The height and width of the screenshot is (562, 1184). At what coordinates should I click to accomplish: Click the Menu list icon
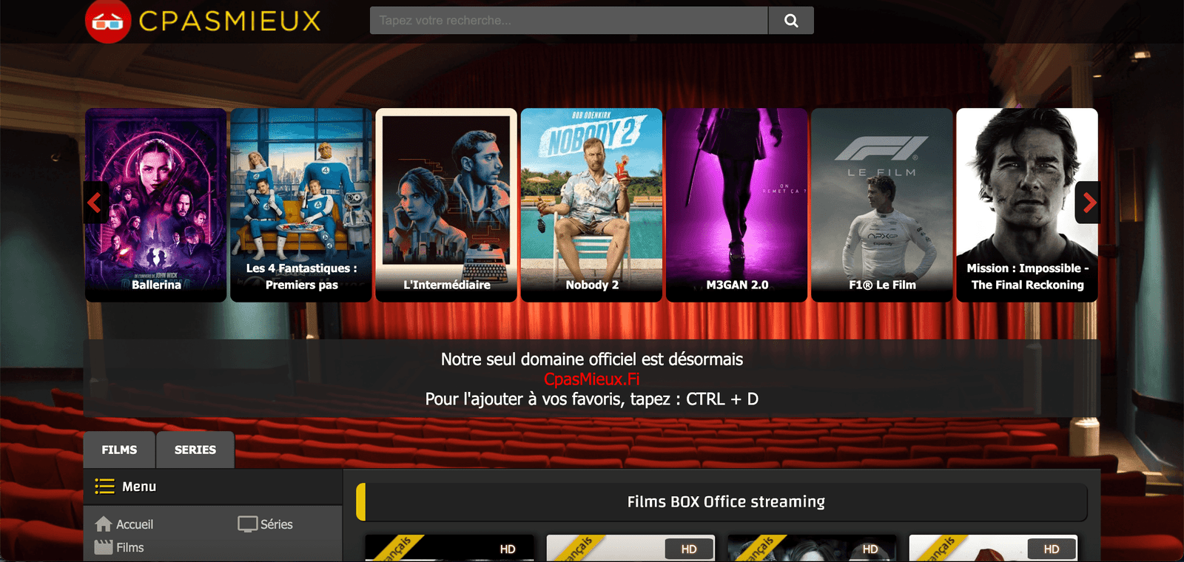[x=104, y=487]
